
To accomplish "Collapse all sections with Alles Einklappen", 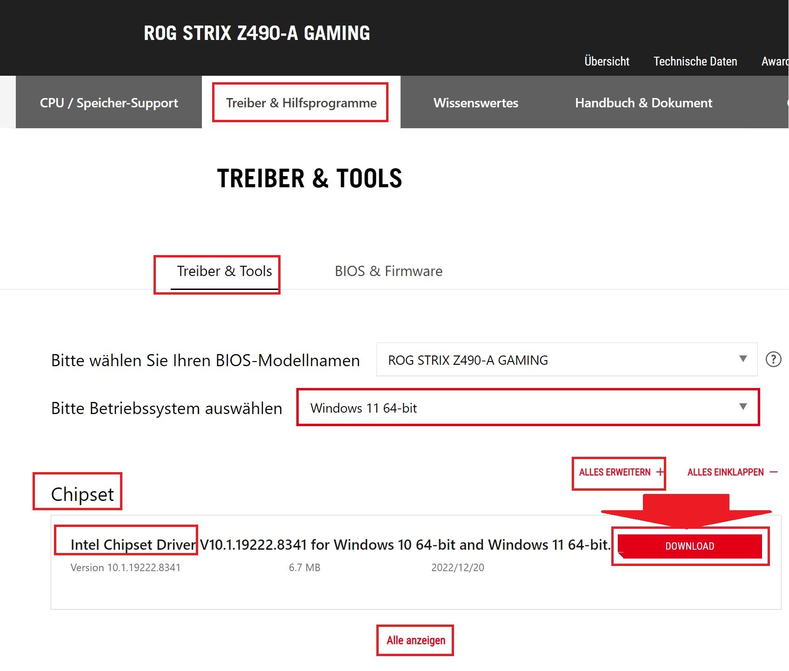I will [732, 472].
